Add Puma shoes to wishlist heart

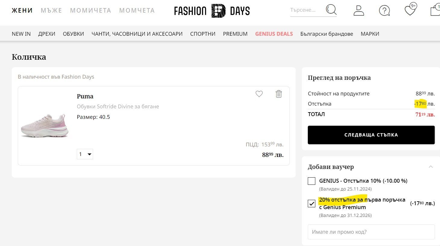[259, 94]
